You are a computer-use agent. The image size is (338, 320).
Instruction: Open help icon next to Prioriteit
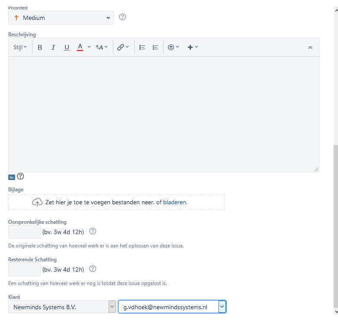(x=122, y=17)
